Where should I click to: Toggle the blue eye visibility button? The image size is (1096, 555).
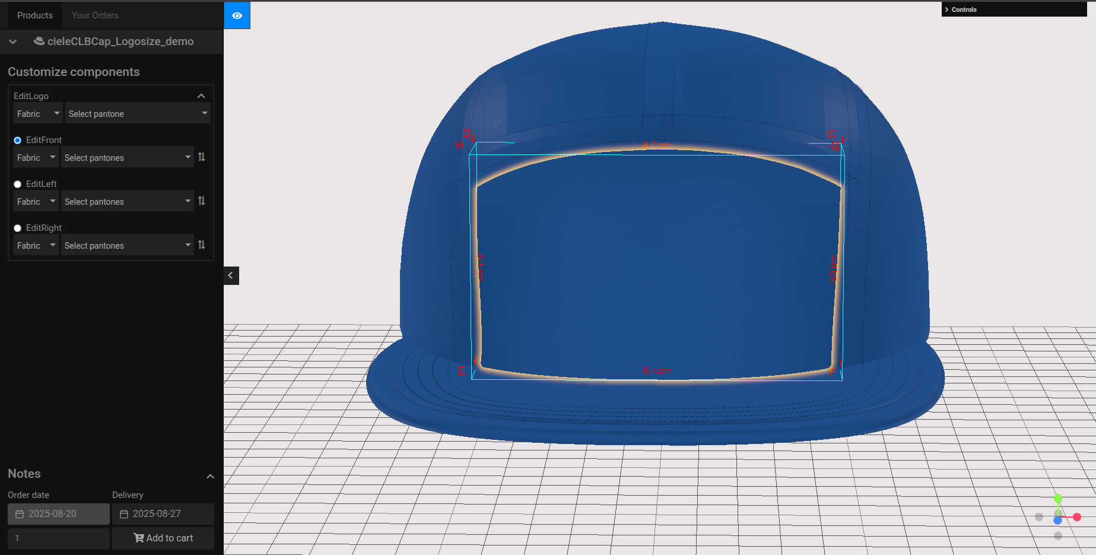[237, 15]
